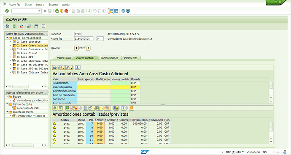Show info for the Val.contables table
This screenshot has height=155, width=291.
78,67
